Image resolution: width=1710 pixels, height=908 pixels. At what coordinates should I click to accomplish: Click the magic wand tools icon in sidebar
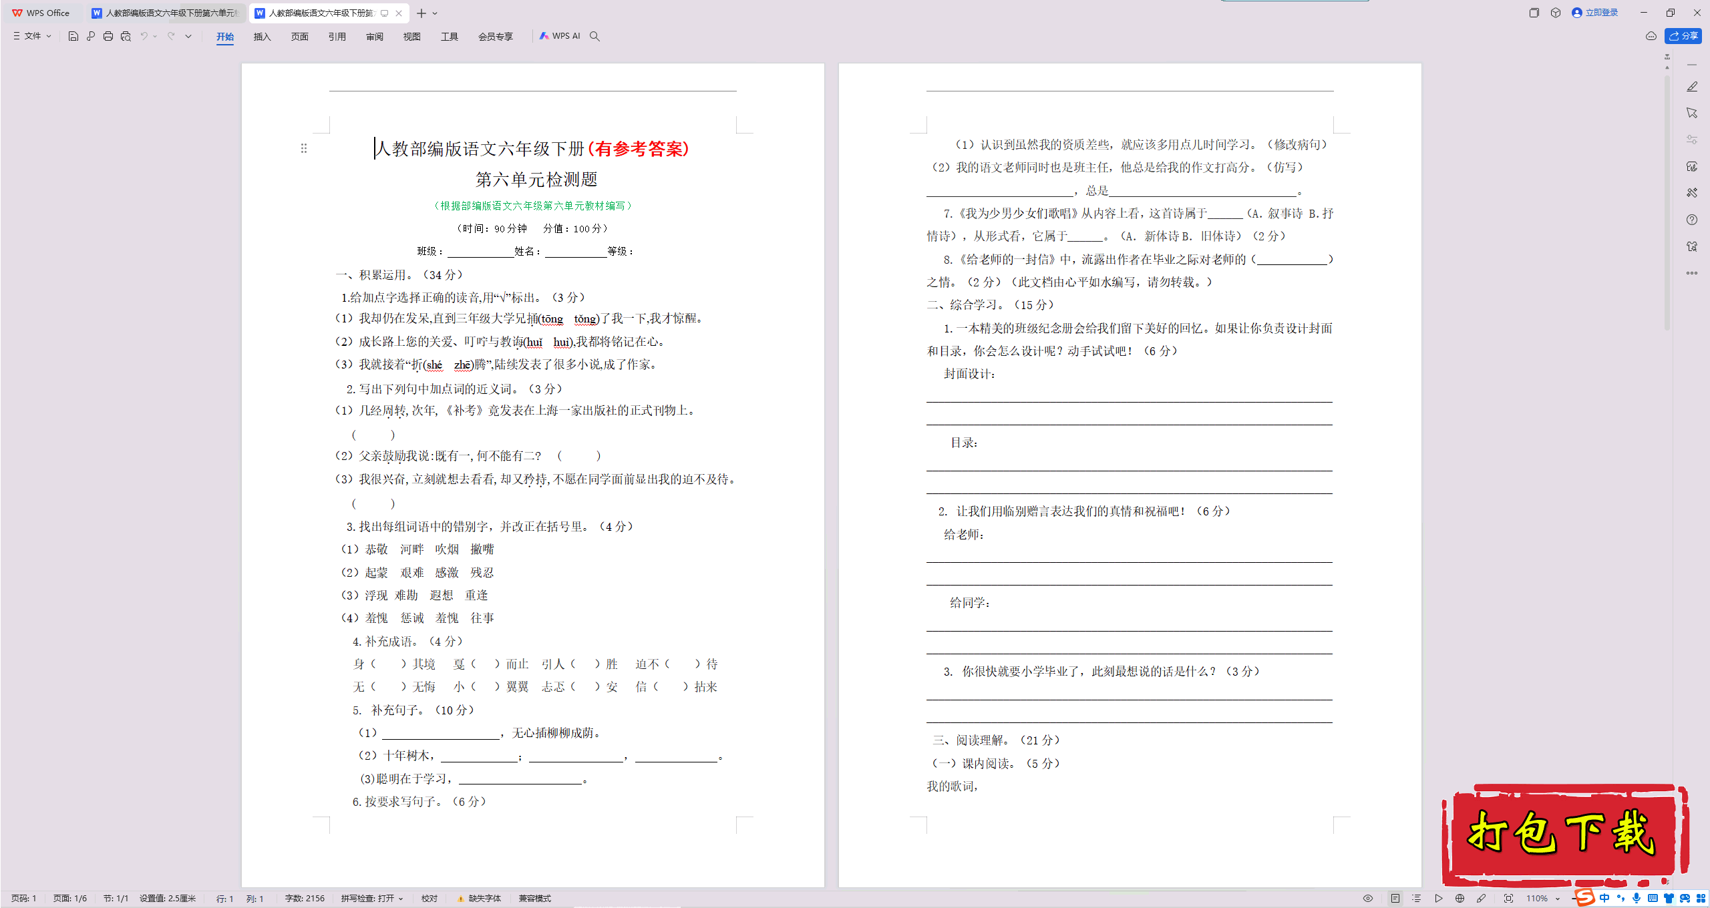point(1692,193)
